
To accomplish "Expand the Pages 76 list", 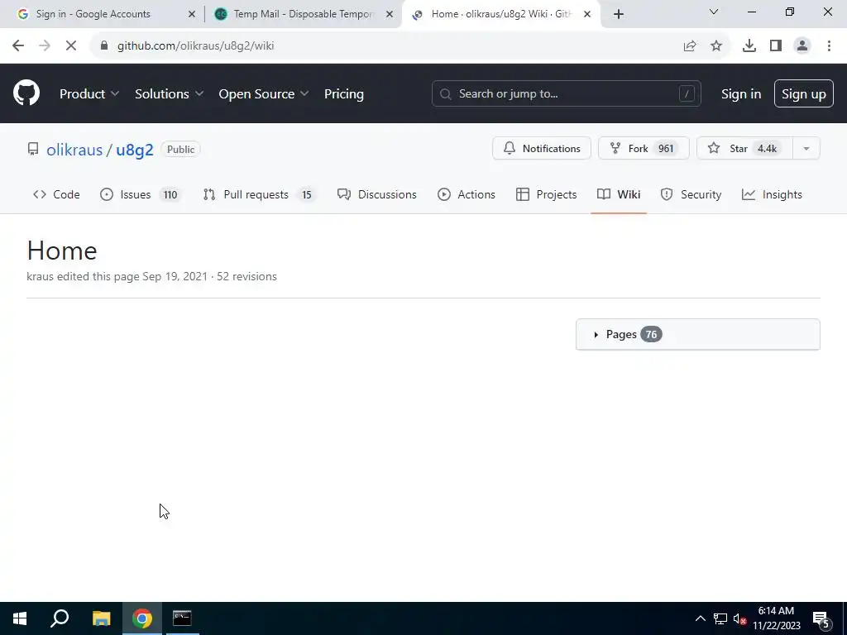I will (697, 334).
